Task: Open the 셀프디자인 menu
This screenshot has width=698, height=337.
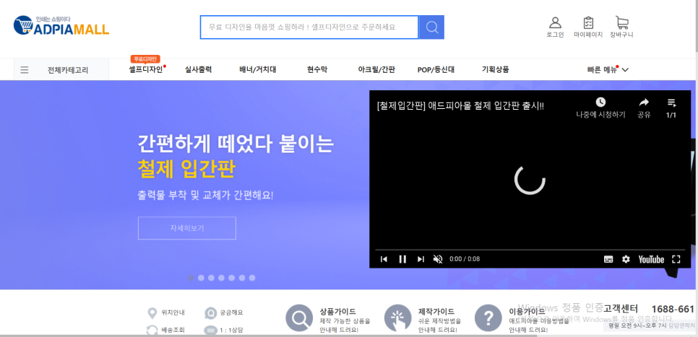Action: pos(145,69)
